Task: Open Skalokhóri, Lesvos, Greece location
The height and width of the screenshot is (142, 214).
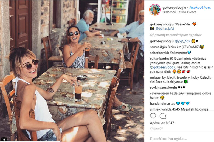Action: (x=179, y=12)
